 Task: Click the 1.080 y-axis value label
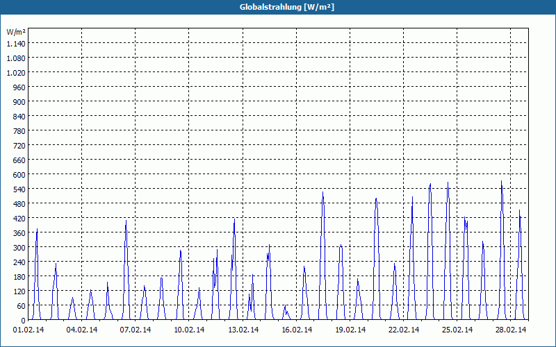[x=16, y=58]
